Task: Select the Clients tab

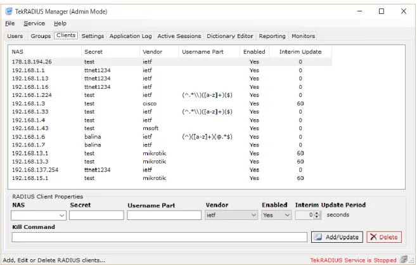Action: tap(66, 36)
